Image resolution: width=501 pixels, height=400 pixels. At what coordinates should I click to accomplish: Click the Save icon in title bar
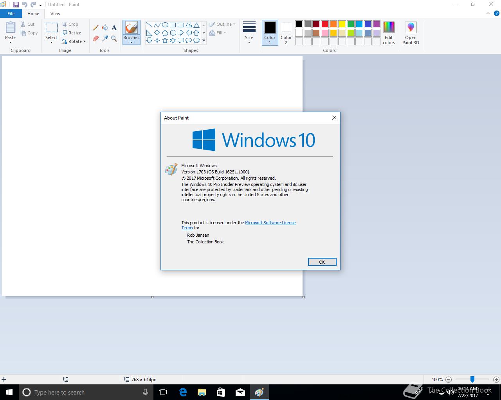(x=16, y=5)
